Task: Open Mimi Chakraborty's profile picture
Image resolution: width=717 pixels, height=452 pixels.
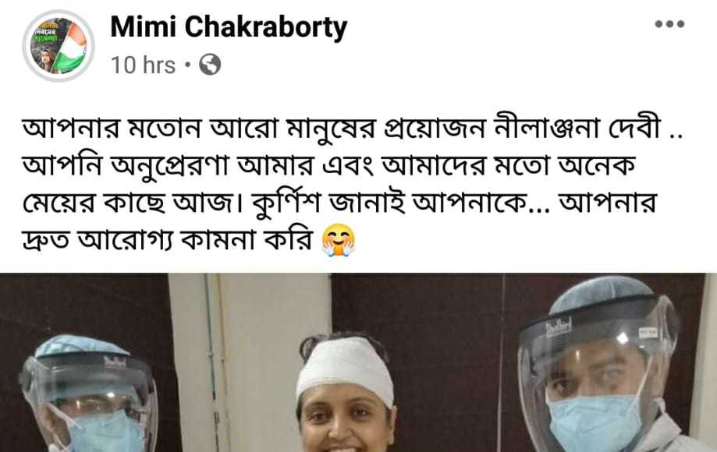Action: [x=58, y=45]
